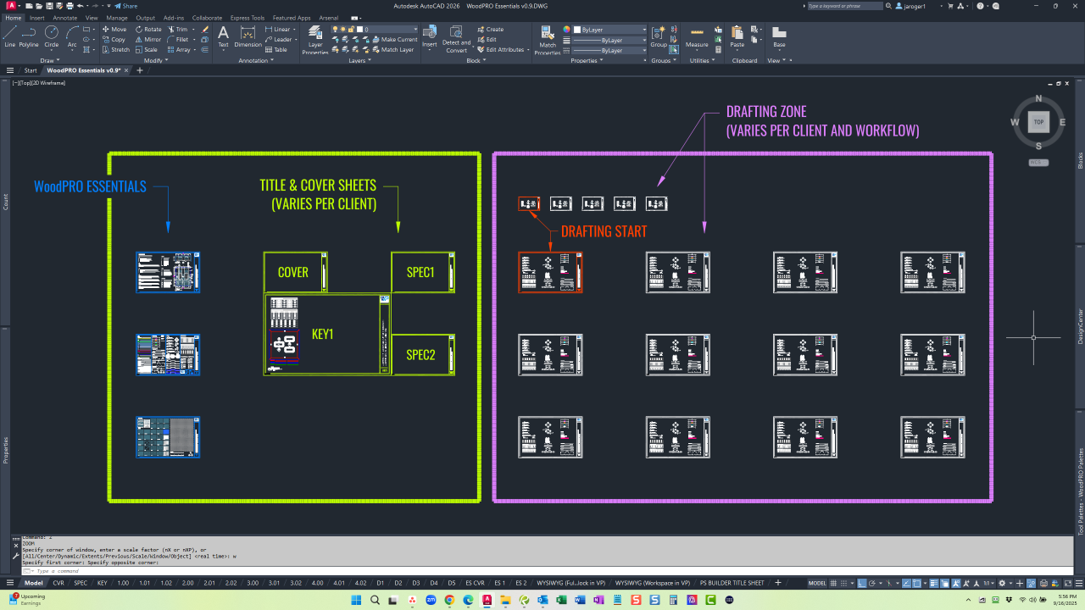
Task: Activate the Fillet command
Action: (x=178, y=40)
